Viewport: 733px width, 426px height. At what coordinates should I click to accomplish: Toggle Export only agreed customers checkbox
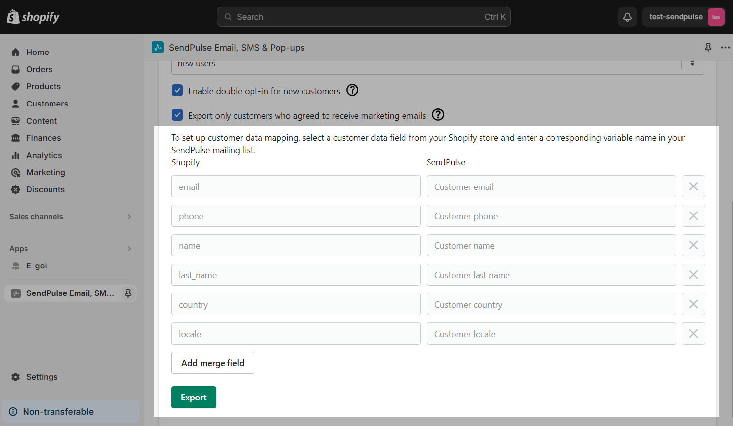[x=177, y=115]
